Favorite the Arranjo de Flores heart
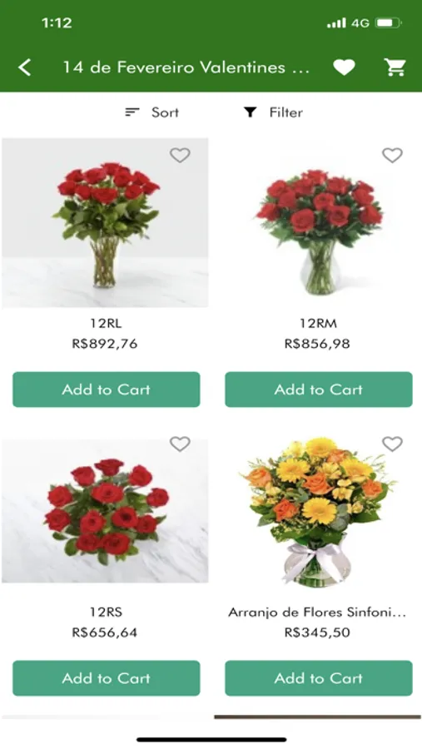Image resolution: width=422 pixels, height=749 pixels. [392, 444]
